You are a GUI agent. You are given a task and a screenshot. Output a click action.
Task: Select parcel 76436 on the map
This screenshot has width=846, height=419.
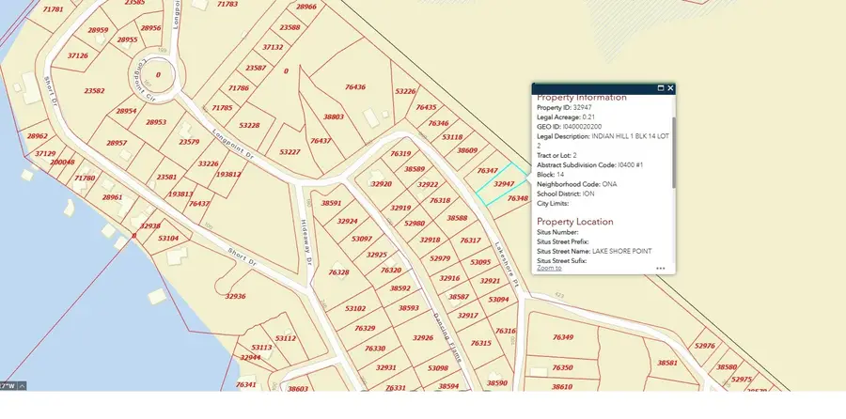355,87
